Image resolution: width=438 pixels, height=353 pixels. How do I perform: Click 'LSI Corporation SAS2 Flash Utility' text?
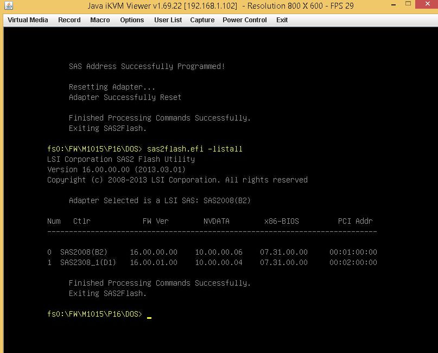point(121,159)
